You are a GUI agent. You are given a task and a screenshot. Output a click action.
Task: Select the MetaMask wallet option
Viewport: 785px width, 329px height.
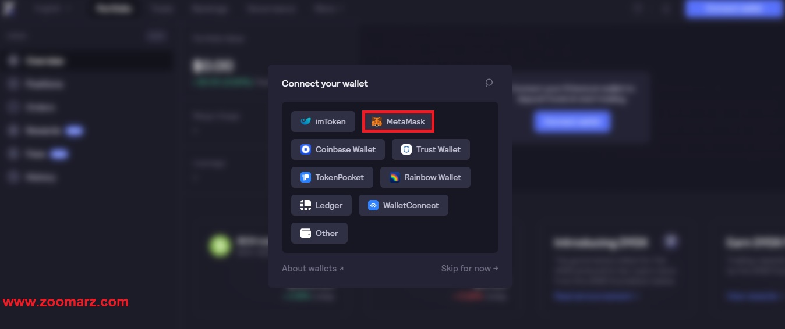398,121
